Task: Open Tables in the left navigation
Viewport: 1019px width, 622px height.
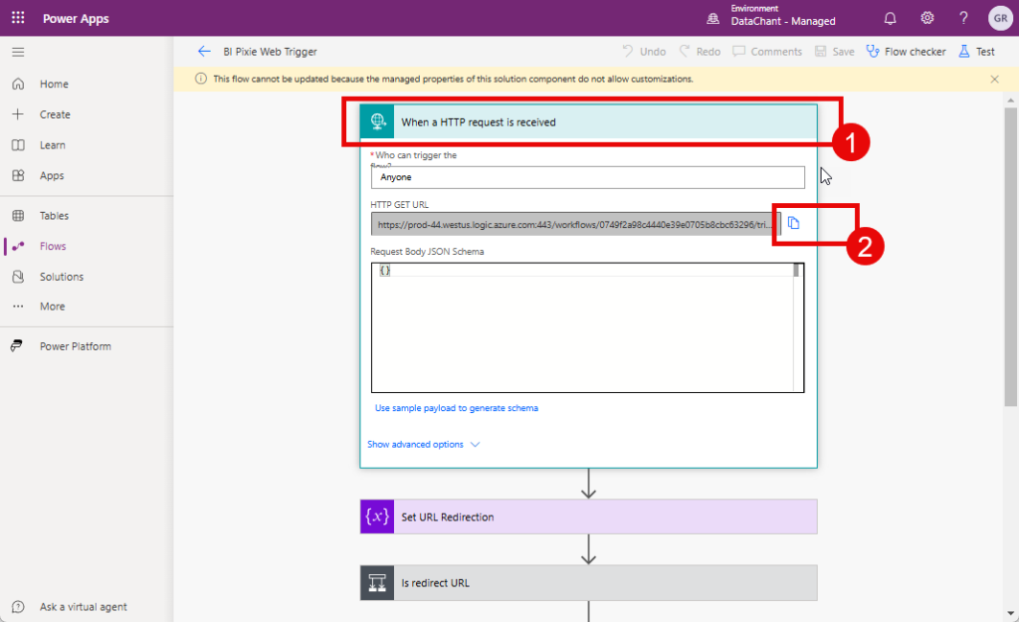Action: click(54, 216)
